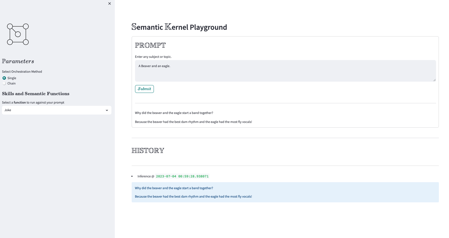Click the Skills and Semantic Functions heading

(x=35, y=94)
